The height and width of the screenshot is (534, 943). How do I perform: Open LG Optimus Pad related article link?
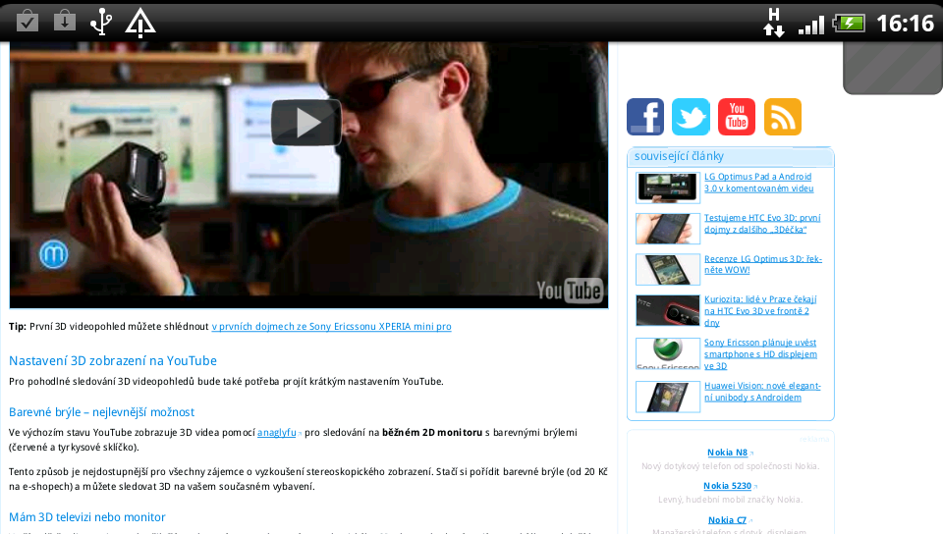click(758, 182)
